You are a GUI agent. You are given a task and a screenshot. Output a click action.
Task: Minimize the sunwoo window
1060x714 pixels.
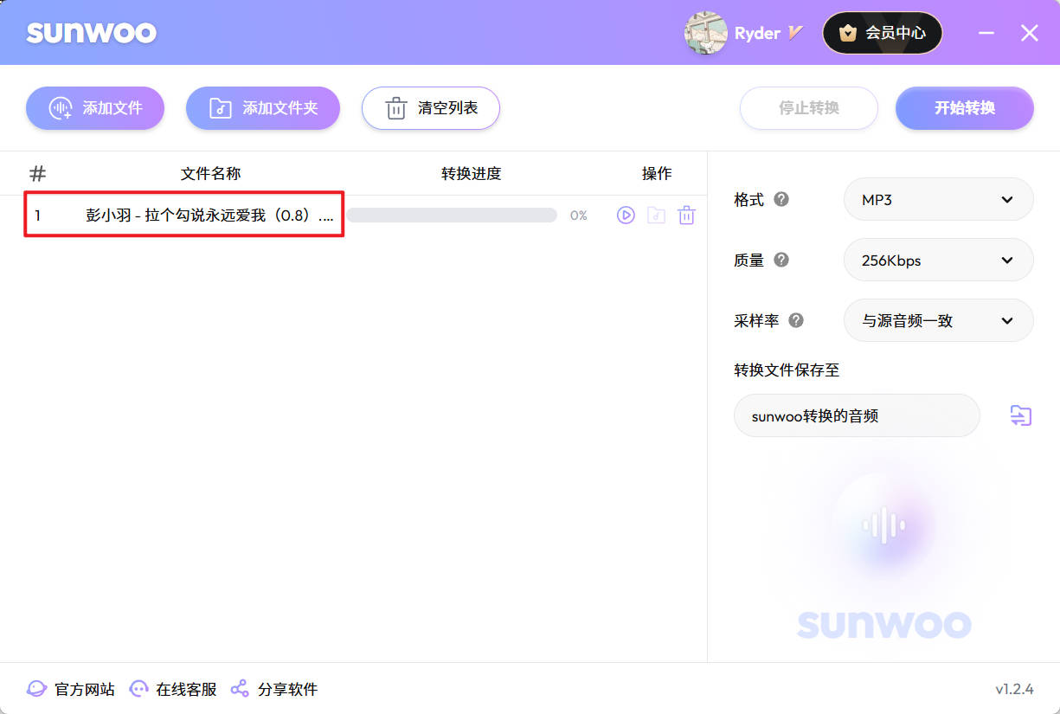[987, 33]
